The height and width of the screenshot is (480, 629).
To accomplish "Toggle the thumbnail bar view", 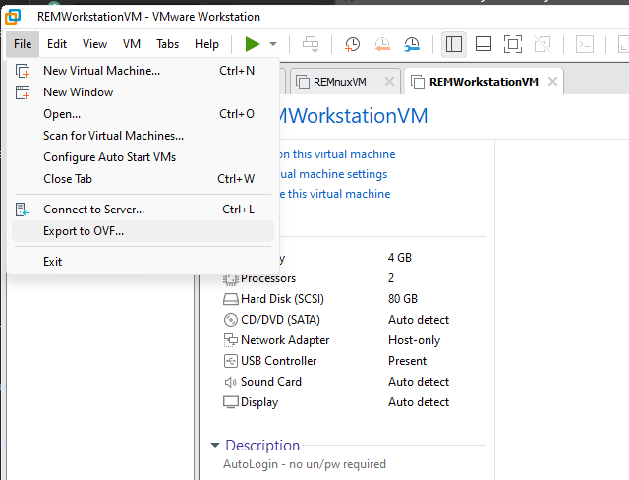I will click(483, 44).
